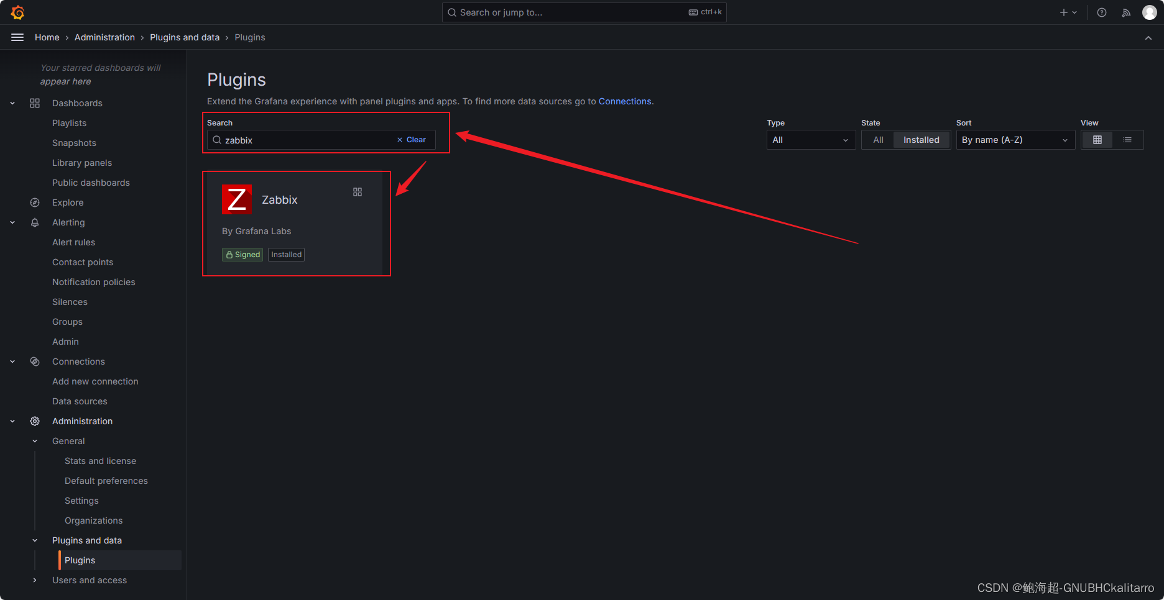Open the user profile avatar
The image size is (1164, 600).
coord(1150,12)
